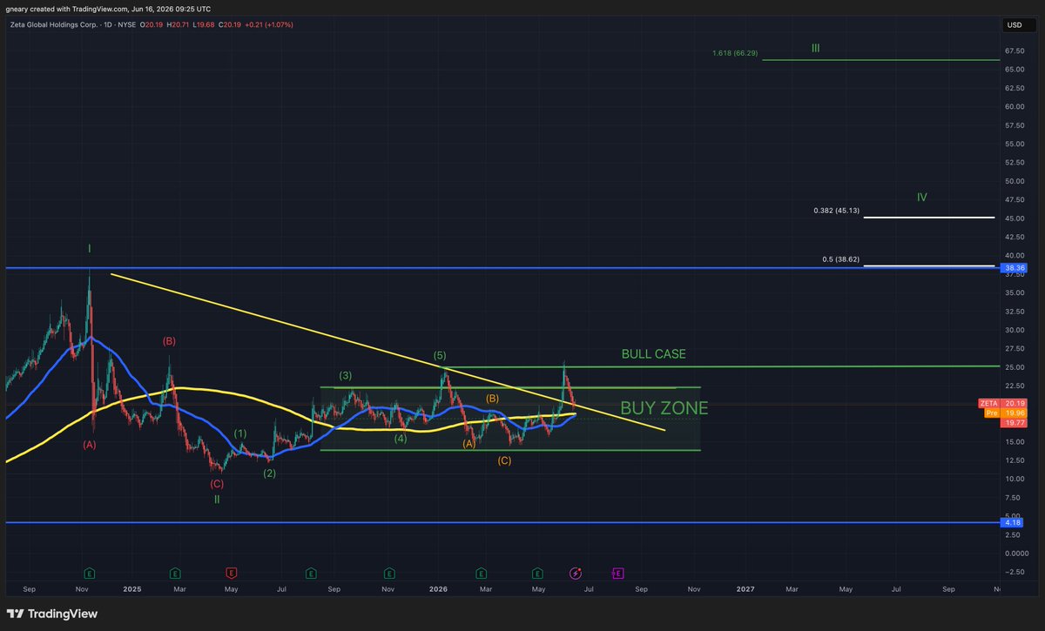Click the change value +0.21 (+1.07%)
This screenshot has height=631, width=1045.
point(270,24)
